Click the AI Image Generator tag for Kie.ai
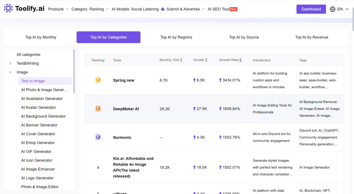The image size is (354, 194). pos(314,168)
